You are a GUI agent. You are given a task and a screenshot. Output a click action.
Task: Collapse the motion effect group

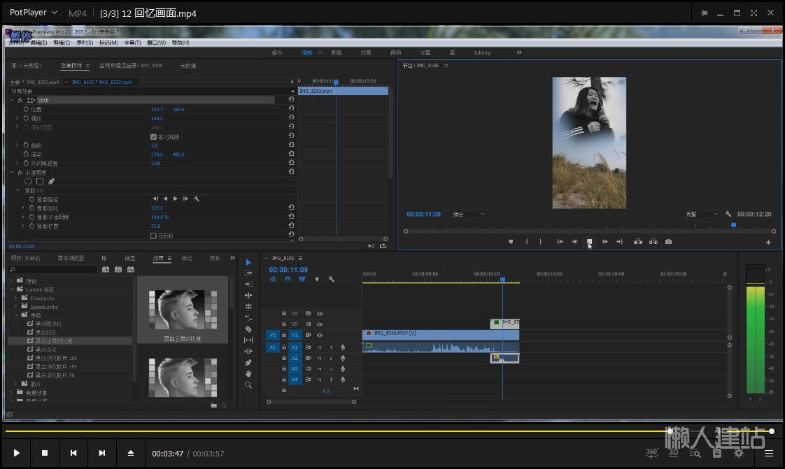click(x=12, y=100)
